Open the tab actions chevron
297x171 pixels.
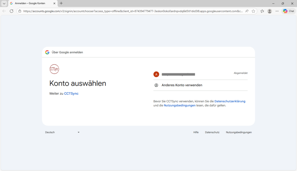tap(4, 3)
